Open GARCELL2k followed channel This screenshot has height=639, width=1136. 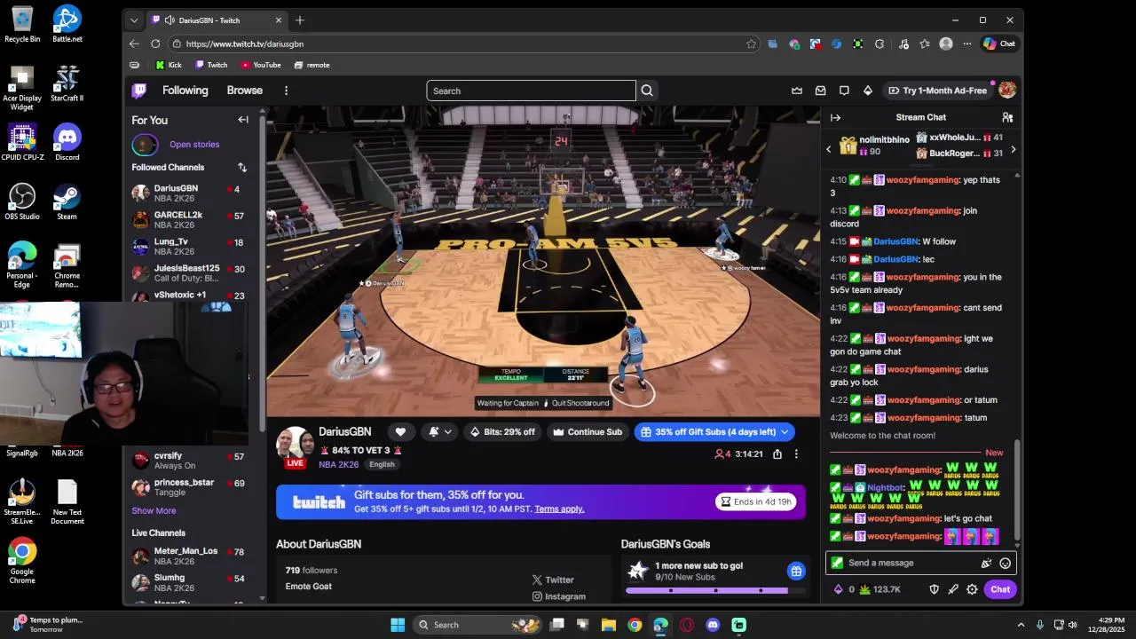click(x=189, y=220)
